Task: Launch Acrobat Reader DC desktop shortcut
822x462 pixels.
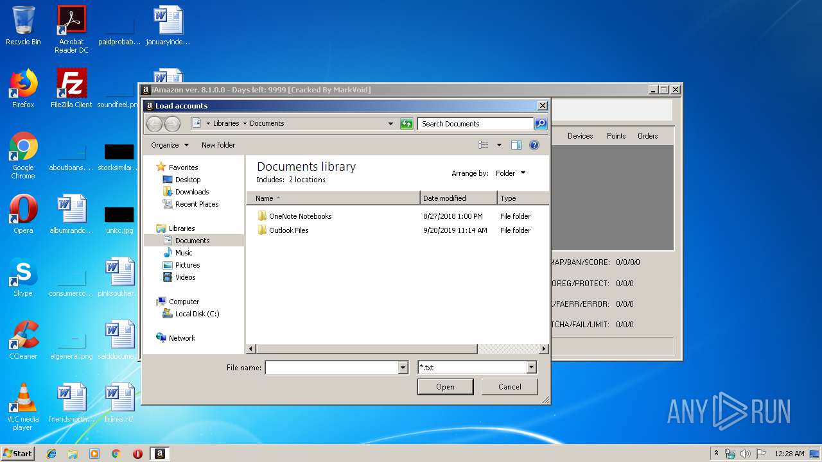Action: tap(71, 29)
